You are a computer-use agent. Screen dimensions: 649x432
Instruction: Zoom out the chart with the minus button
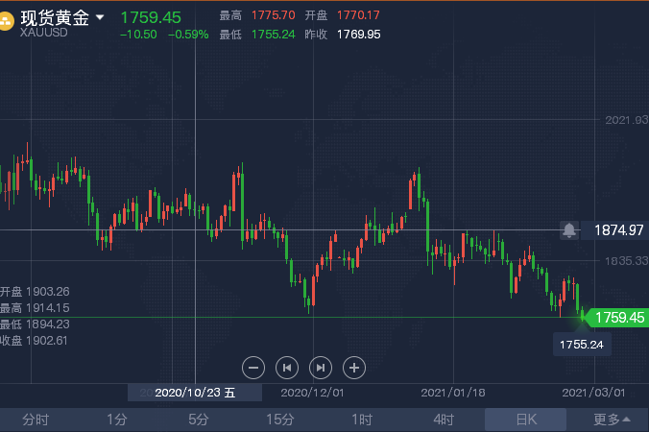click(253, 368)
